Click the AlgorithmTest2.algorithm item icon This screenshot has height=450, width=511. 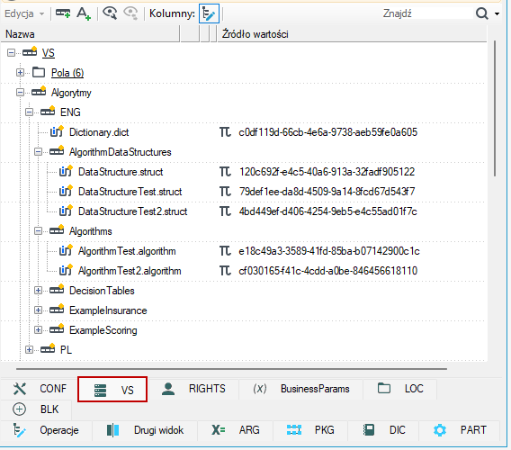pyautogui.click(x=67, y=270)
